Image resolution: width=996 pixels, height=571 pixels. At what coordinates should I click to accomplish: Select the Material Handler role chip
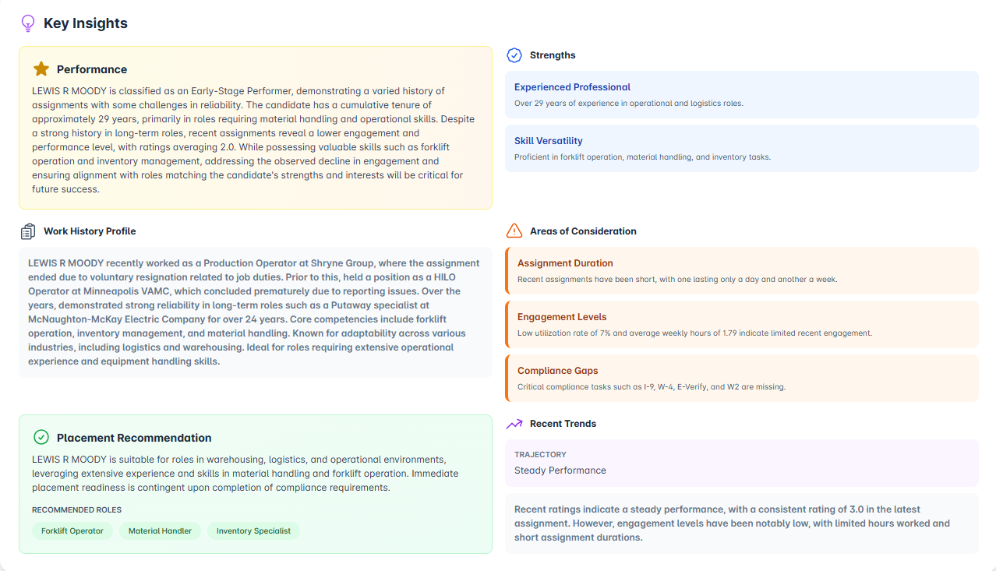coord(160,530)
